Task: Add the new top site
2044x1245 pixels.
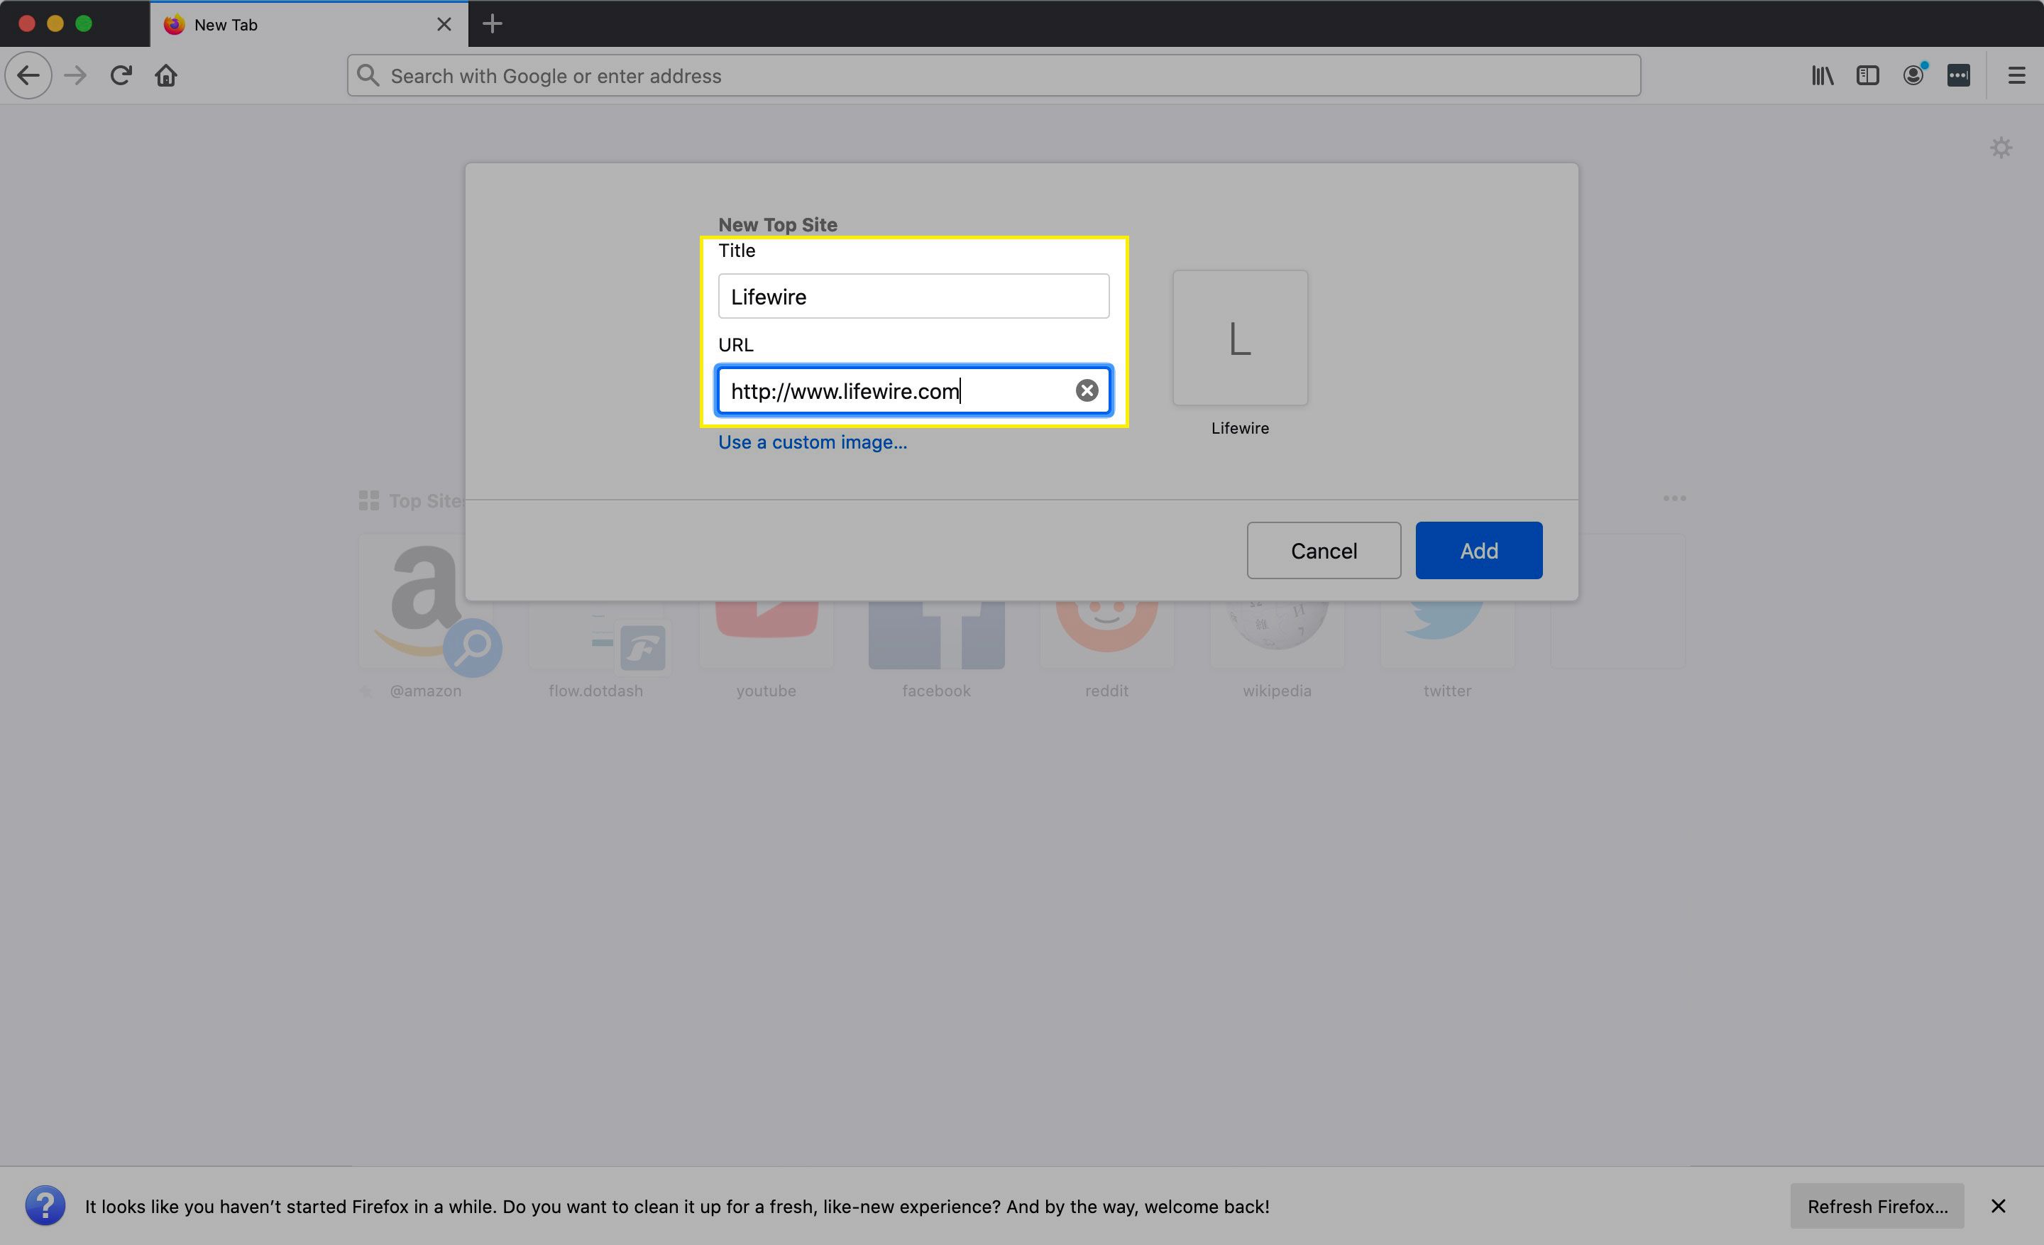Action: [1478, 551]
